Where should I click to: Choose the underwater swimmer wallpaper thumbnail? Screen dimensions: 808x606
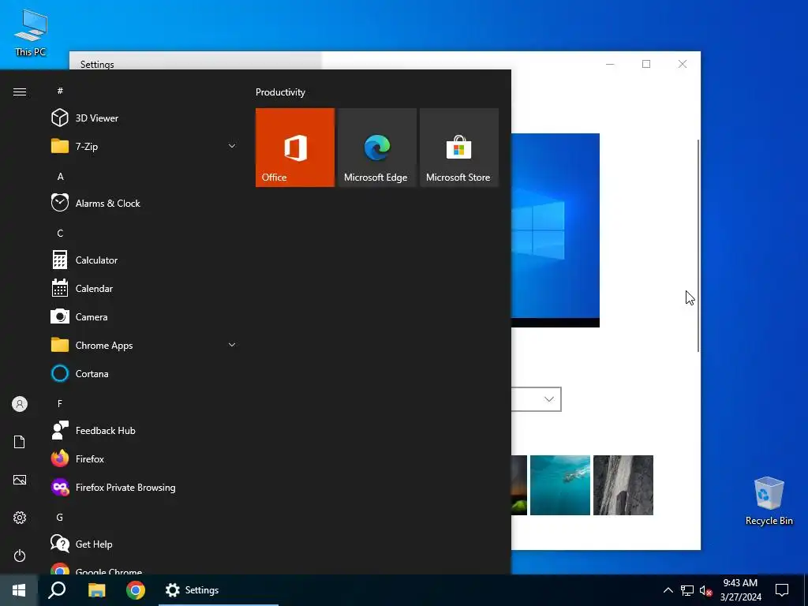[x=560, y=485]
